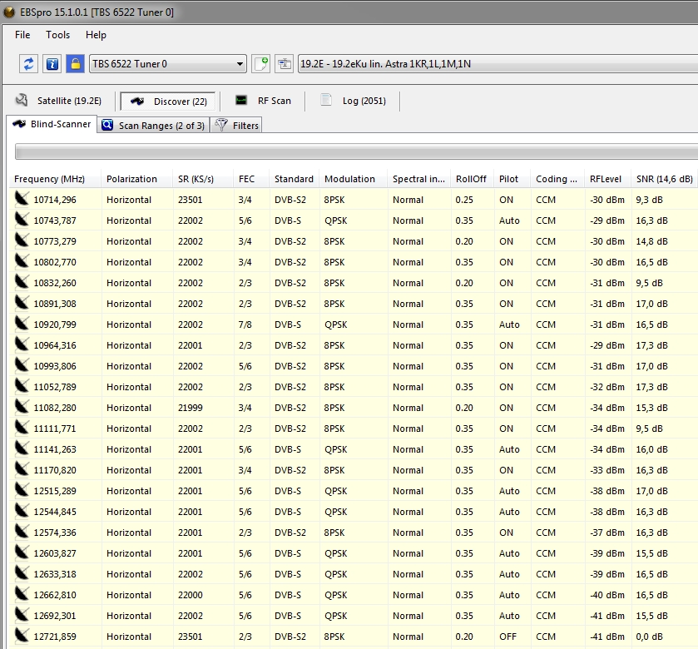Click the dish icon for 10714,296
The width and height of the screenshot is (698, 649).
[x=22, y=199]
